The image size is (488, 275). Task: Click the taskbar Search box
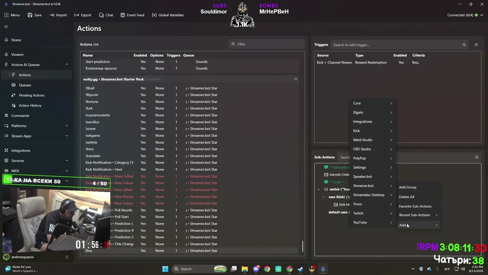click(200, 269)
